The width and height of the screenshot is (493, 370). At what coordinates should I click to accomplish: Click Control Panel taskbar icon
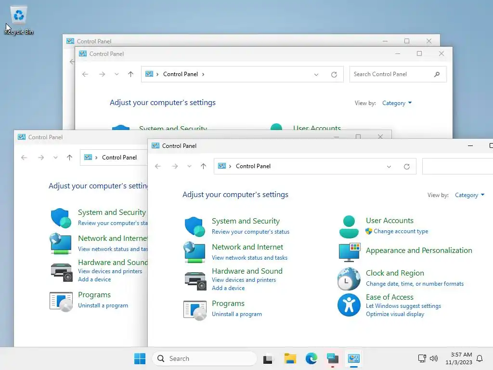(354, 358)
